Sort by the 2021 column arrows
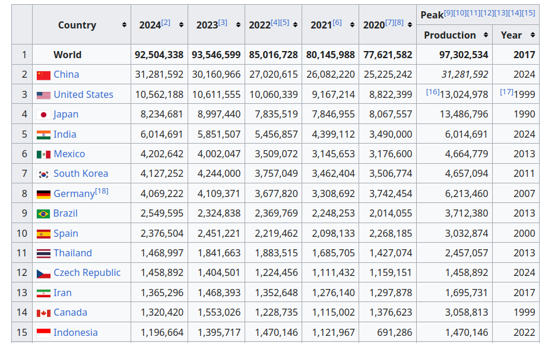This screenshot has height=343, width=545. (352, 25)
